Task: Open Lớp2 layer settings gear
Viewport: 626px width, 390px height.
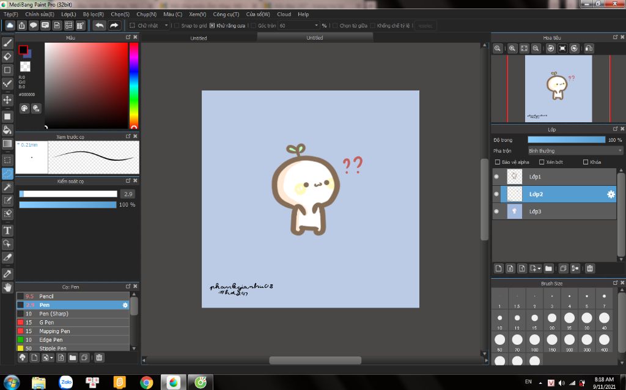Action: [x=611, y=194]
